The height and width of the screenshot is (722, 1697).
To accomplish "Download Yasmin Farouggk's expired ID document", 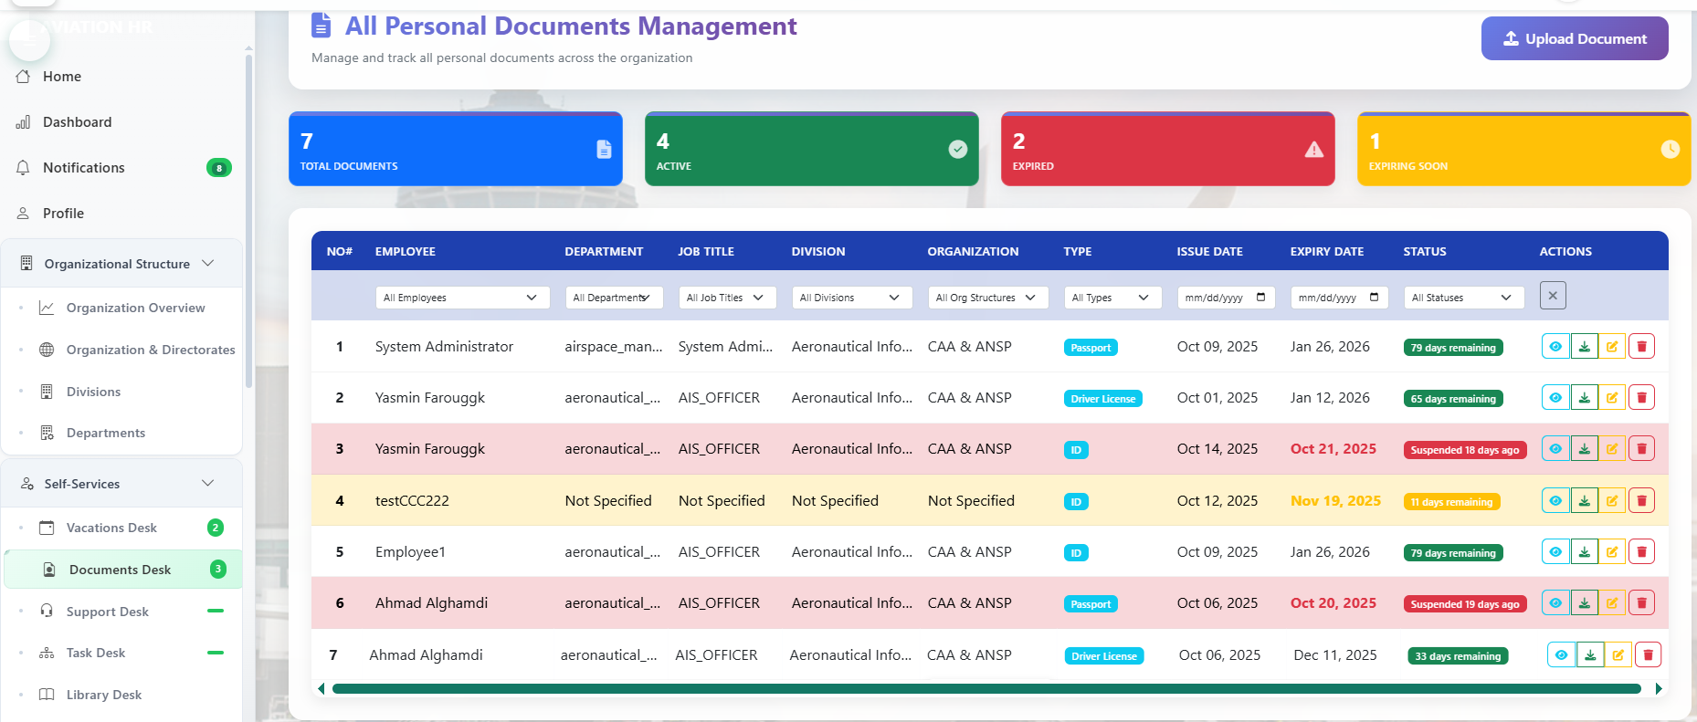I will [1584, 449].
